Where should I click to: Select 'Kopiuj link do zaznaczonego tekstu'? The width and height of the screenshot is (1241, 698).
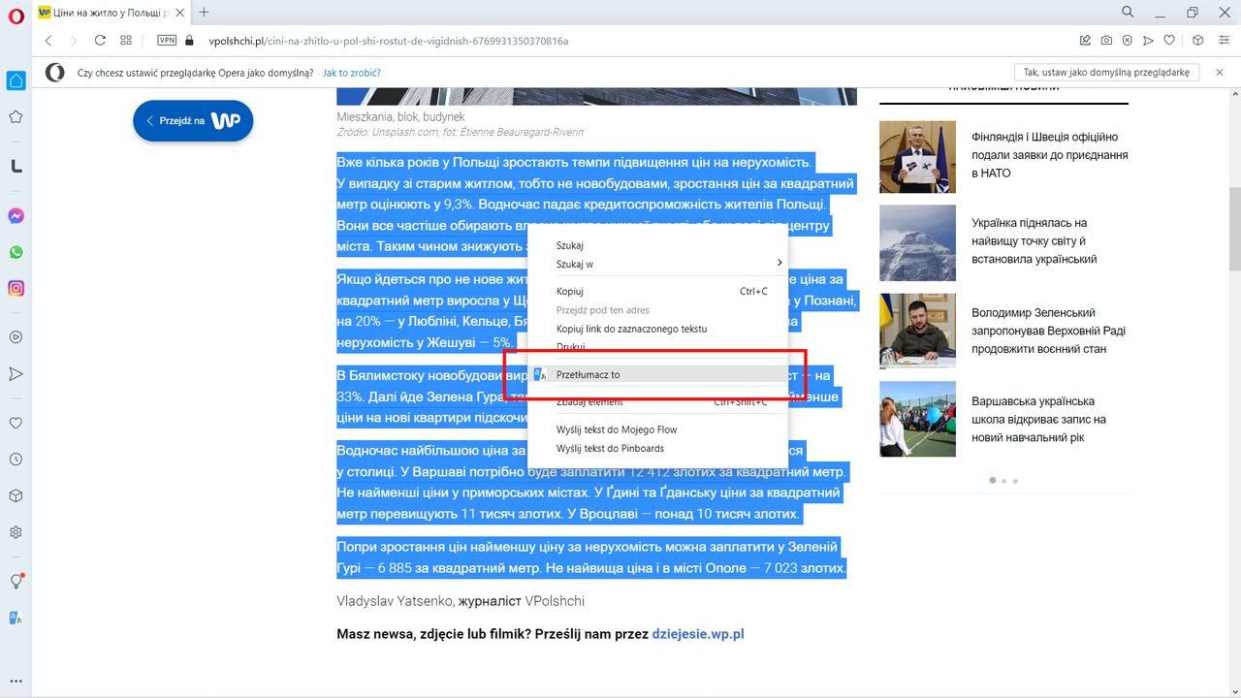tap(655, 329)
